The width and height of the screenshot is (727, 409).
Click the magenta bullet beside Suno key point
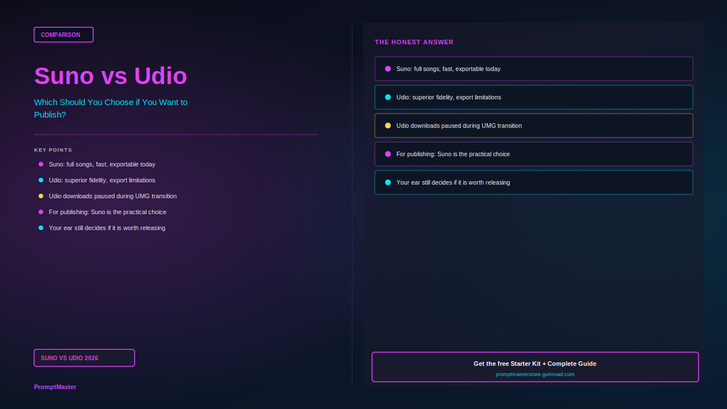click(x=41, y=164)
